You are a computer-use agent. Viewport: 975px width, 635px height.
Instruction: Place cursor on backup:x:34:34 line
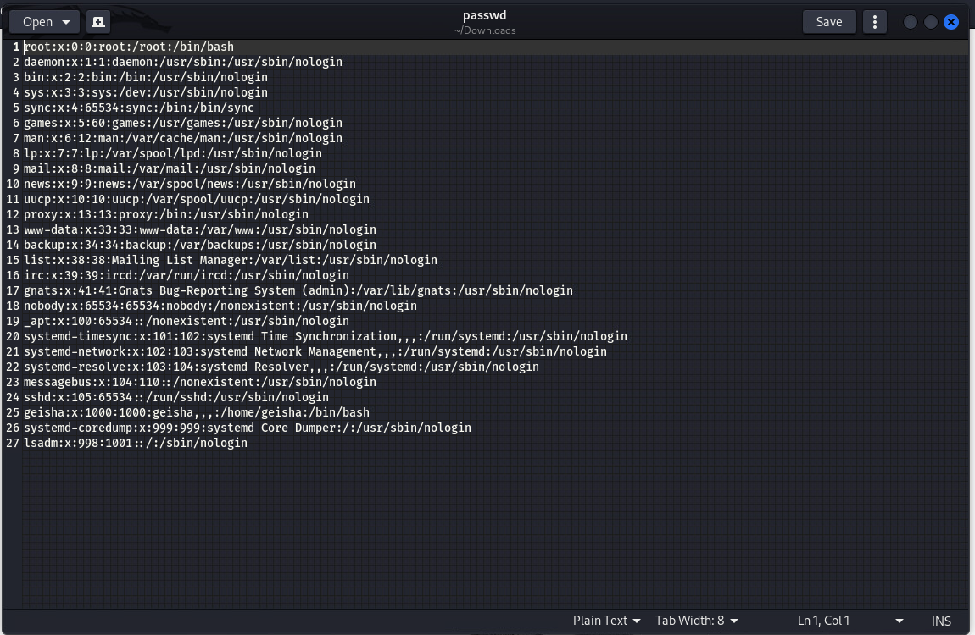[199, 245]
